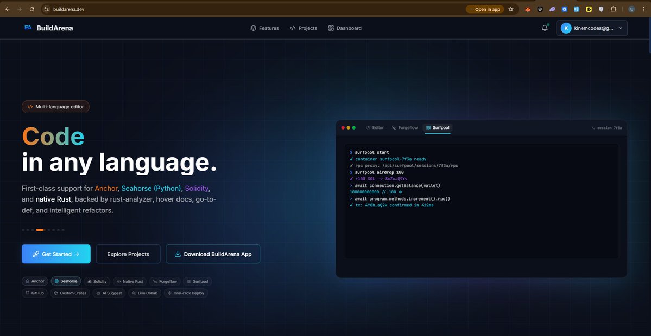Click 'tx: 4Y8h…aQ2k confirmed in 412ms' line
Viewport: 651px width, 336px height.
(391, 205)
